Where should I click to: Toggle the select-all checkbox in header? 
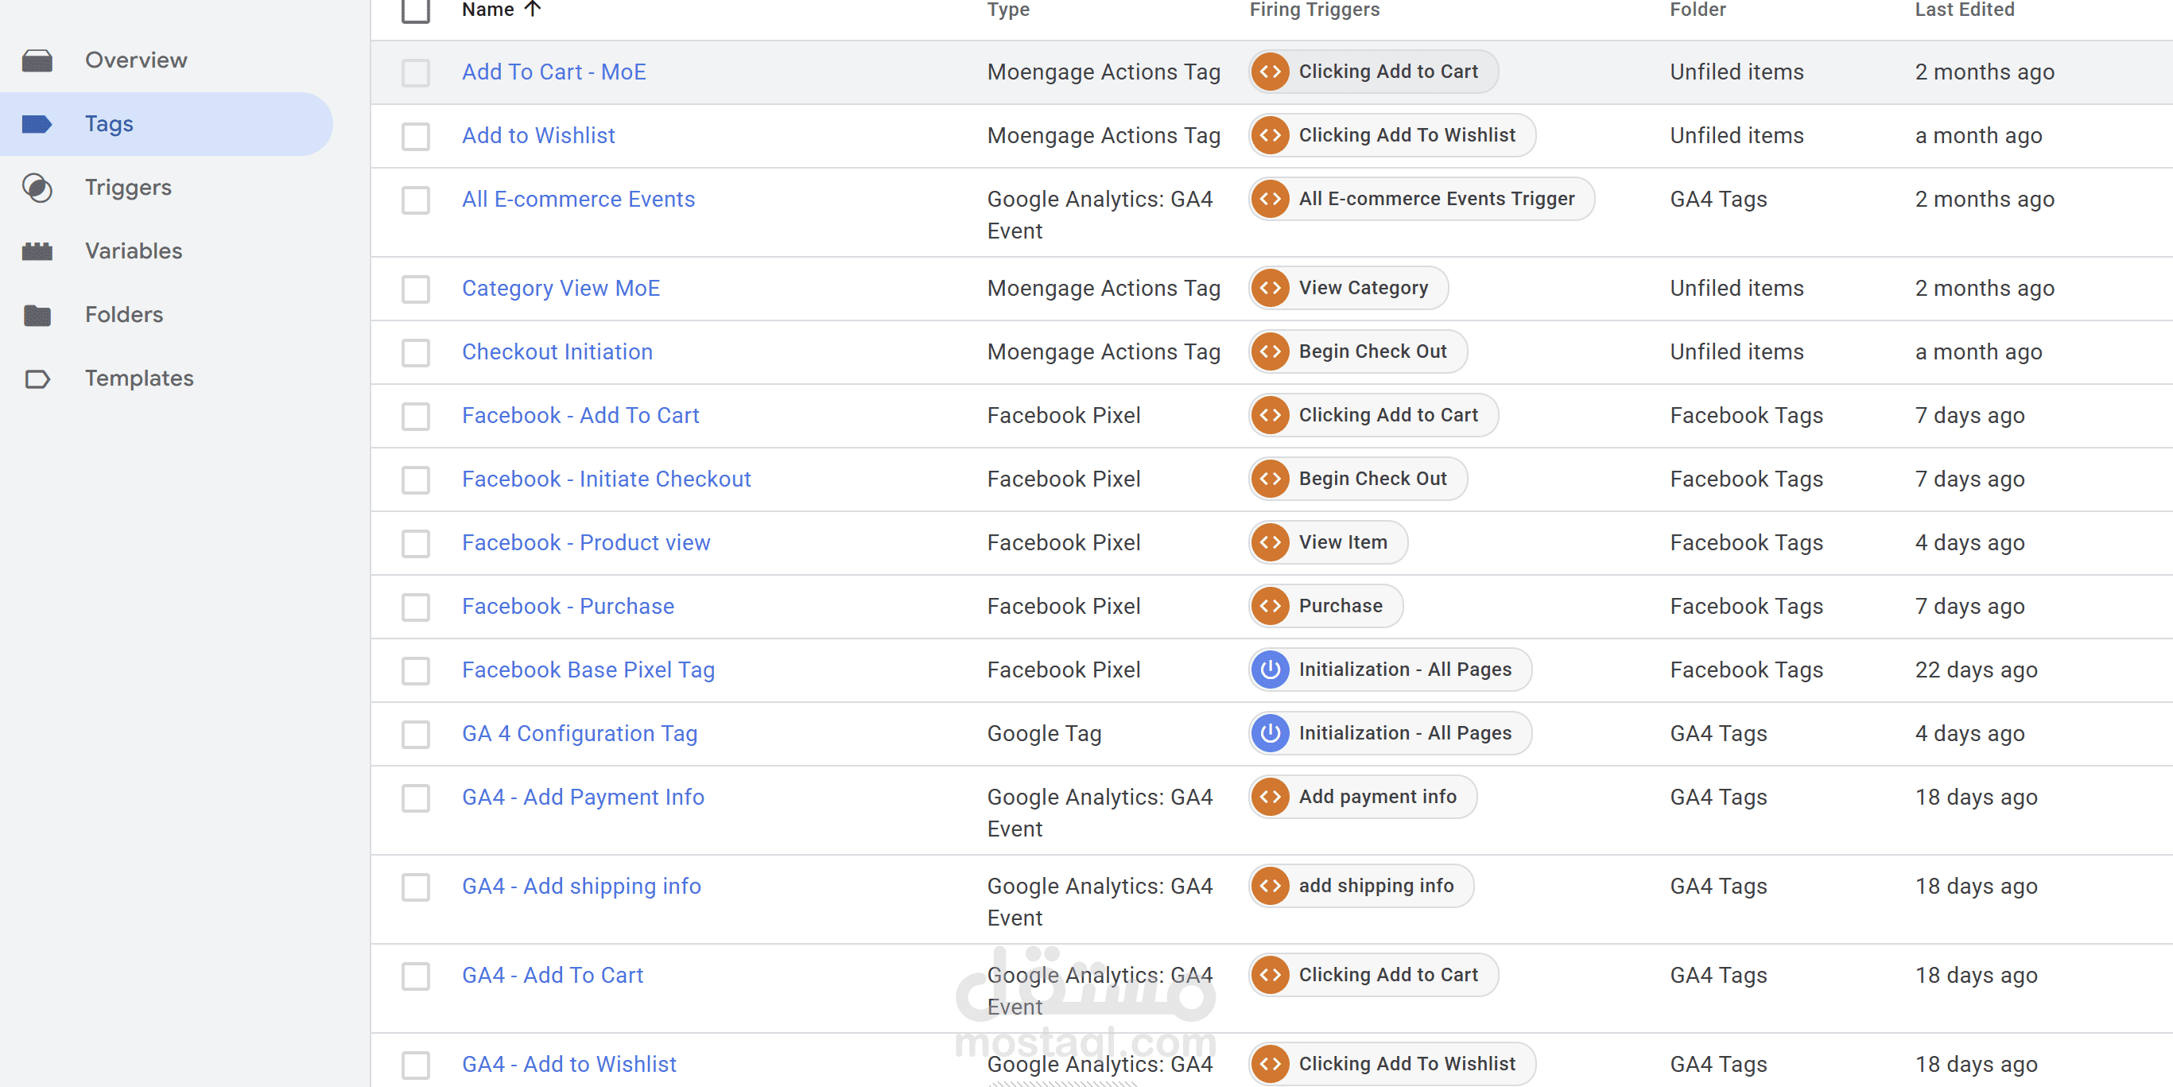[x=415, y=10]
